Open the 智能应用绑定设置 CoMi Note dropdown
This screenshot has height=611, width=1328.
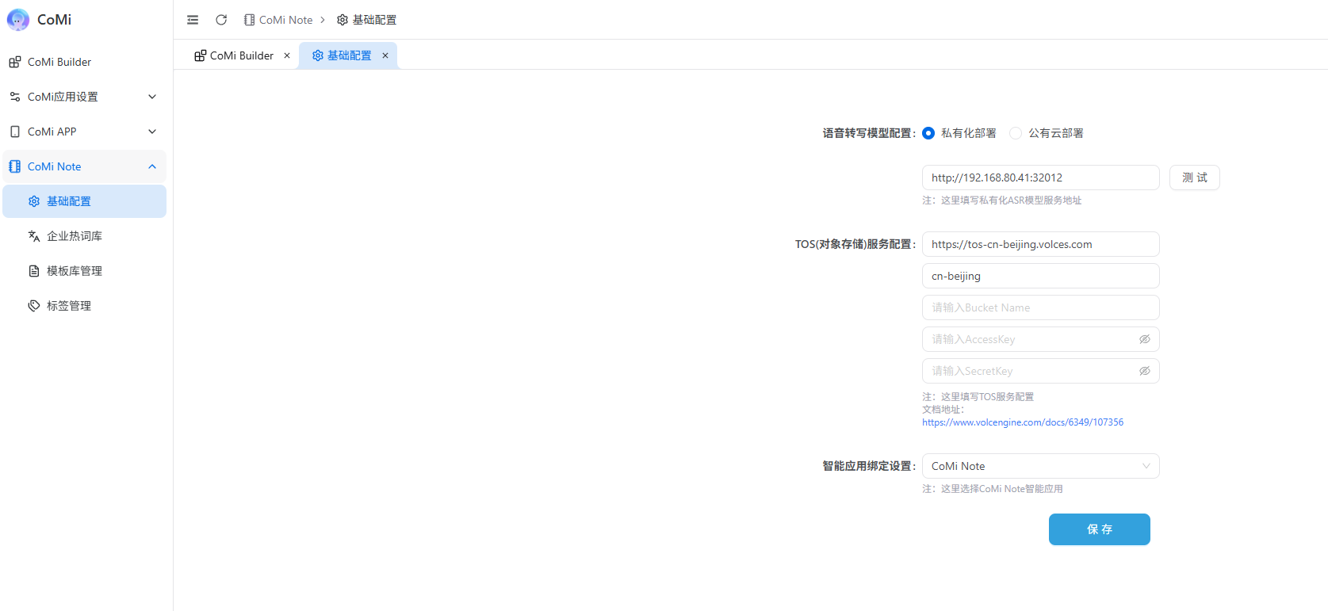1041,466
